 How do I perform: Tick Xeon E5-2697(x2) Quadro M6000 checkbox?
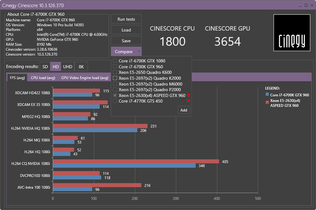pyautogui.click(x=115, y=84)
